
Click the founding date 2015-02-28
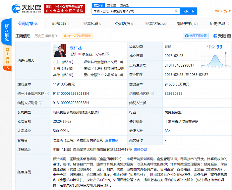(x=174, y=56)
